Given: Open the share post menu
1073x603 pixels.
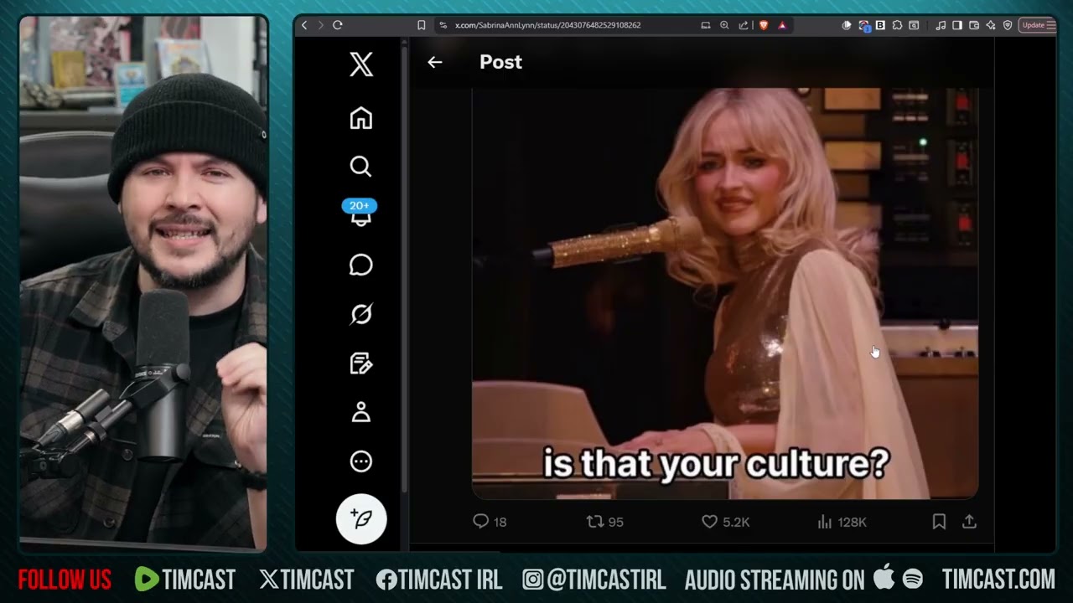Looking at the screenshot, I should tap(969, 522).
